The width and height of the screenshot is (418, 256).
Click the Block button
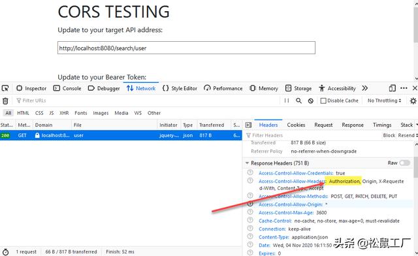click(389, 135)
